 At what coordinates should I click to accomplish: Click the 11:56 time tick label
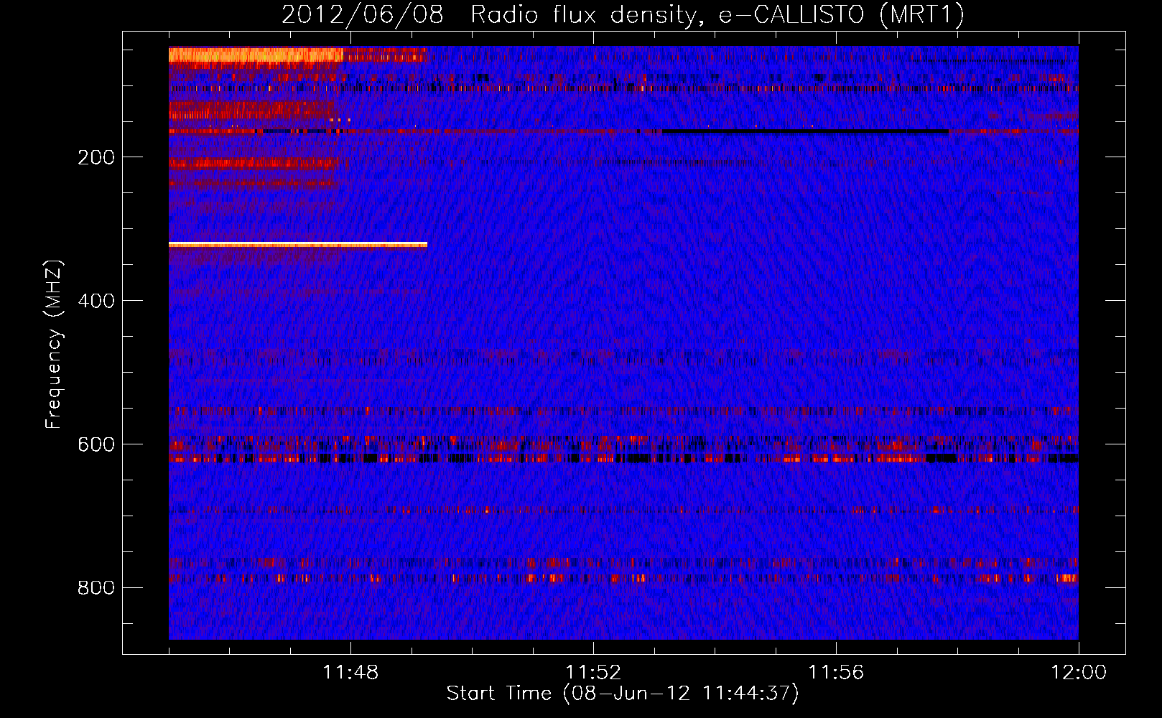836,673
